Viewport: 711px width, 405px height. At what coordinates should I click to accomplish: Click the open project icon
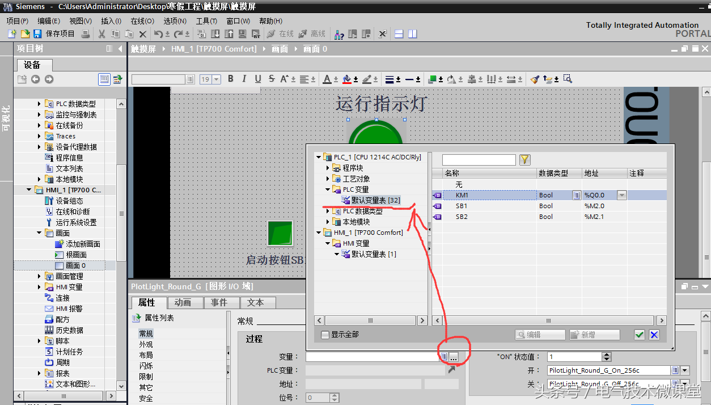24,34
